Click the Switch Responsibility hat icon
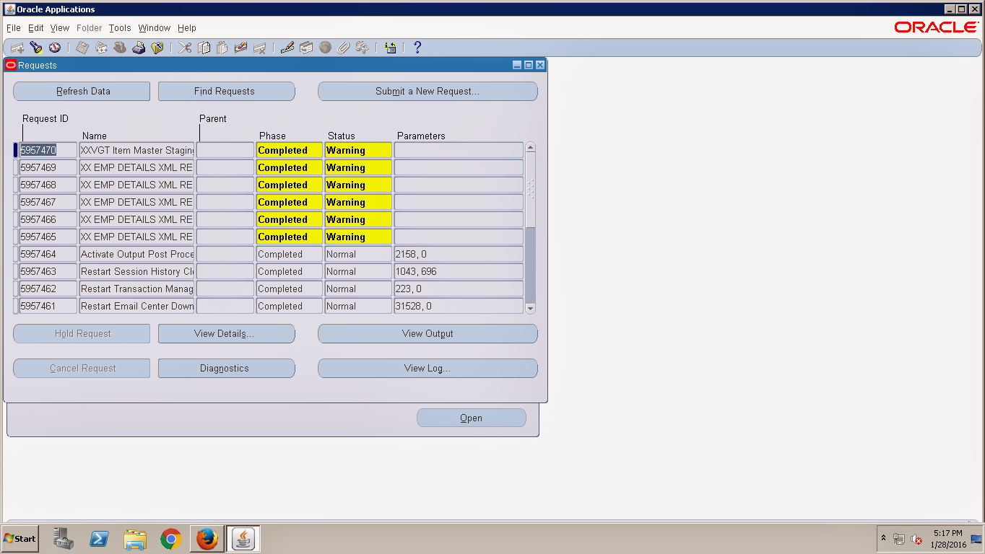Screen dimensions: 985x554 (x=120, y=48)
